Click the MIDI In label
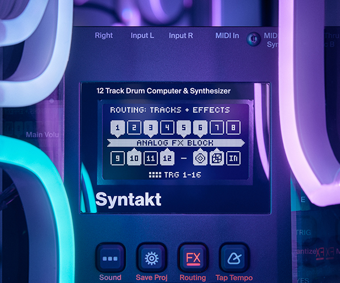 [x=227, y=36]
